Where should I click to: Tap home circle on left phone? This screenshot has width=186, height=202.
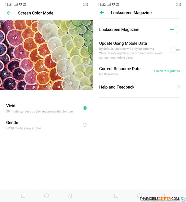[x=46, y=196]
